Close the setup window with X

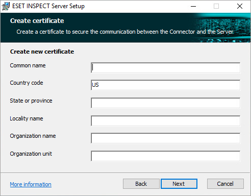[x=240, y=6]
